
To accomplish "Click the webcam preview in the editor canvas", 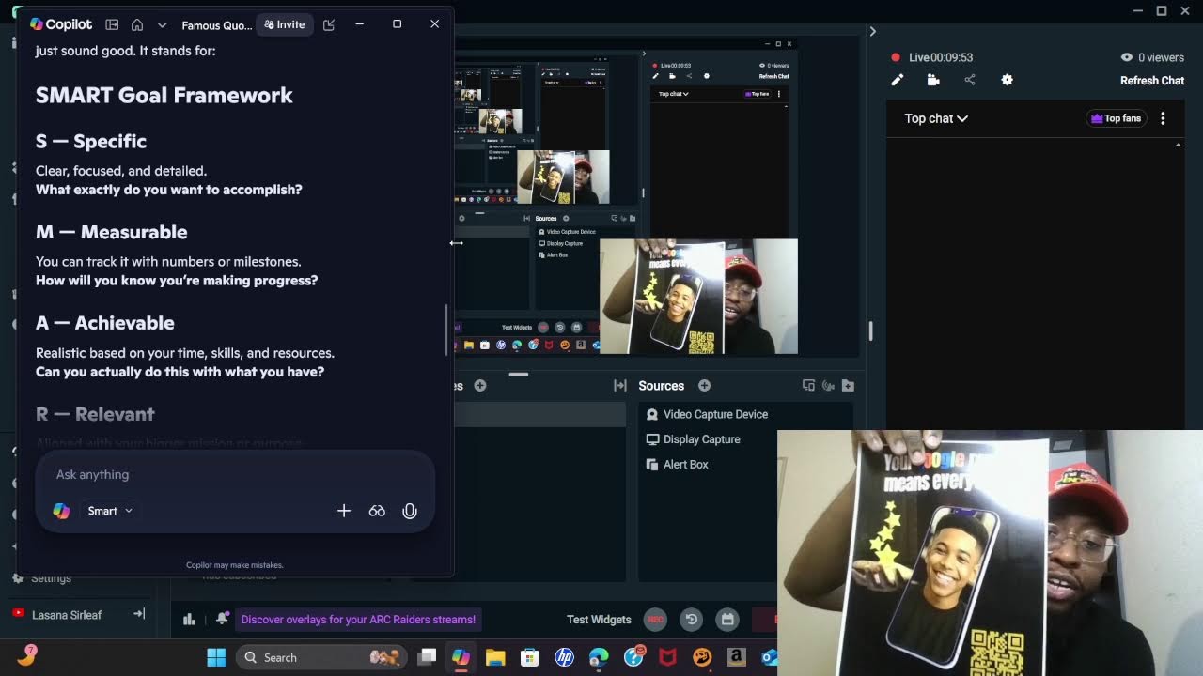I will pos(698,297).
